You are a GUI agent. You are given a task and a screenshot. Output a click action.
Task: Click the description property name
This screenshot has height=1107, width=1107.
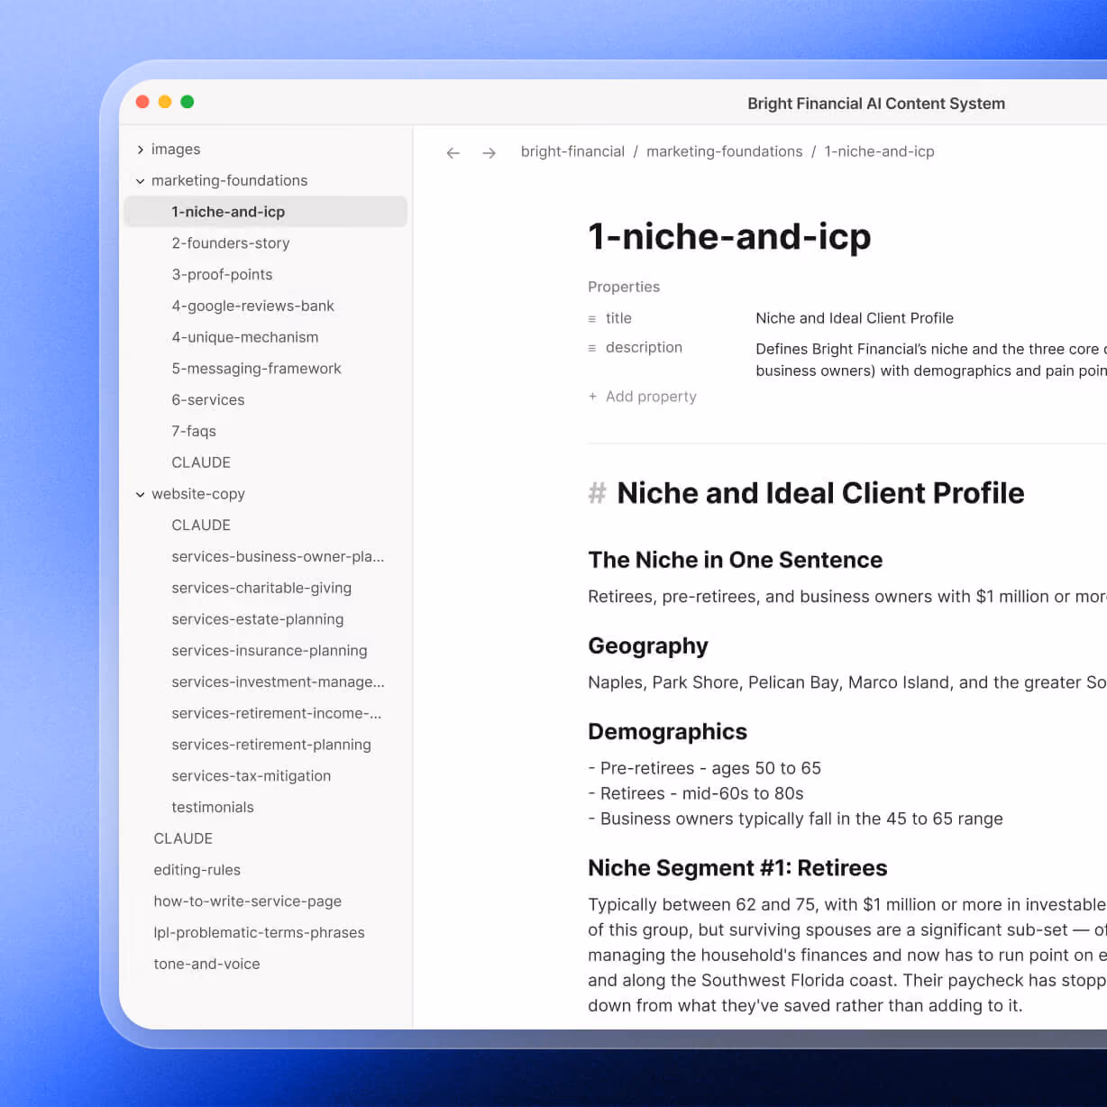(x=644, y=348)
